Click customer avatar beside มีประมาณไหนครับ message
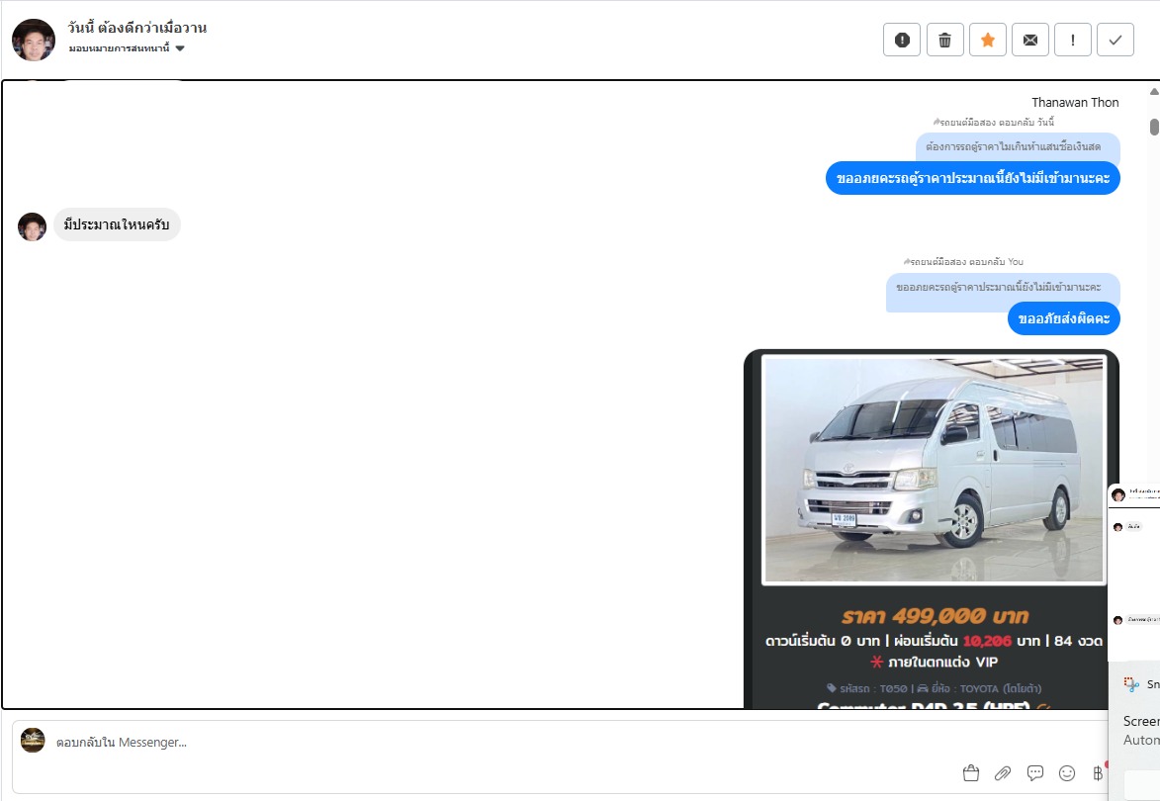 pyautogui.click(x=32, y=227)
